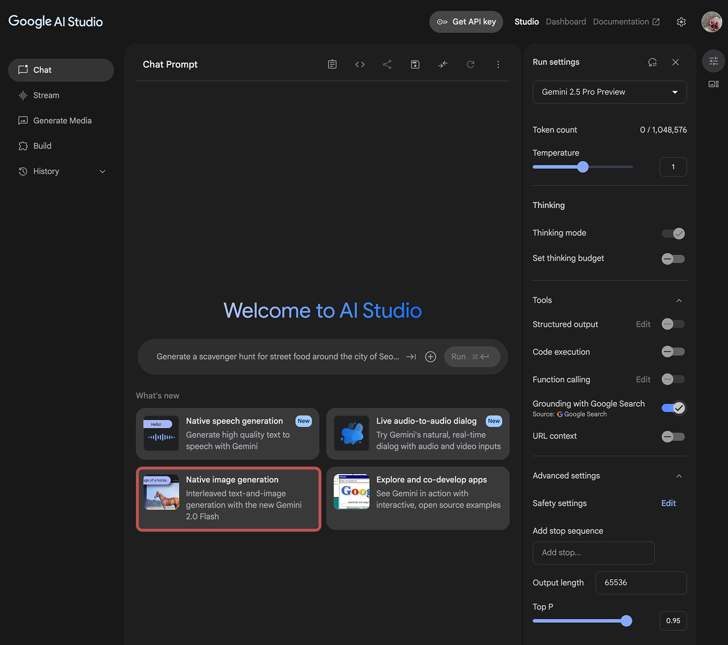The image size is (728, 645).
Task: Click the Get code brackets icon
Action: click(360, 64)
